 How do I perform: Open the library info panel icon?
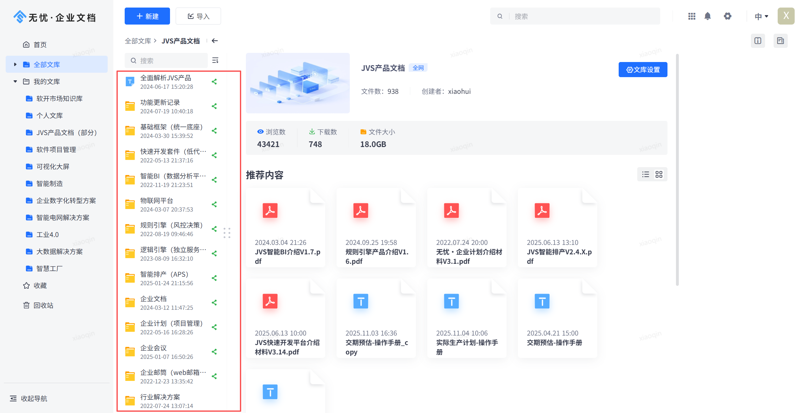point(758,41)
